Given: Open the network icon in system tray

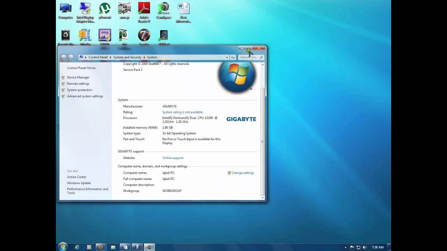Looking at the screenshot, I should (358, 247).
